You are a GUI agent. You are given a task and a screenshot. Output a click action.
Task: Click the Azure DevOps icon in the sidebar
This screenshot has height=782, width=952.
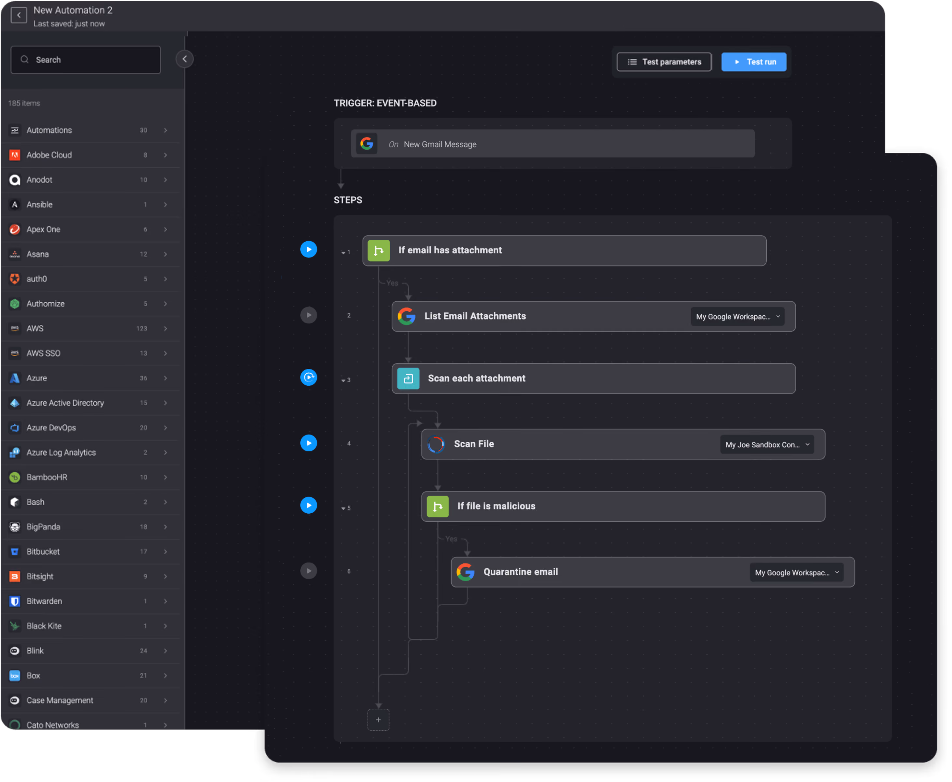[15, 428]
